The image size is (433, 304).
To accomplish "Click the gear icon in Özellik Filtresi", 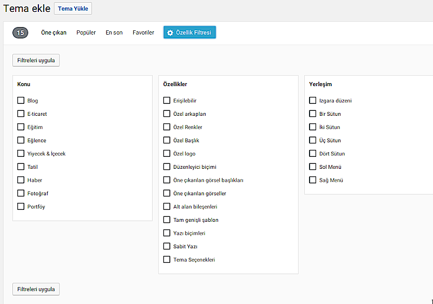I will click(170, 33).
